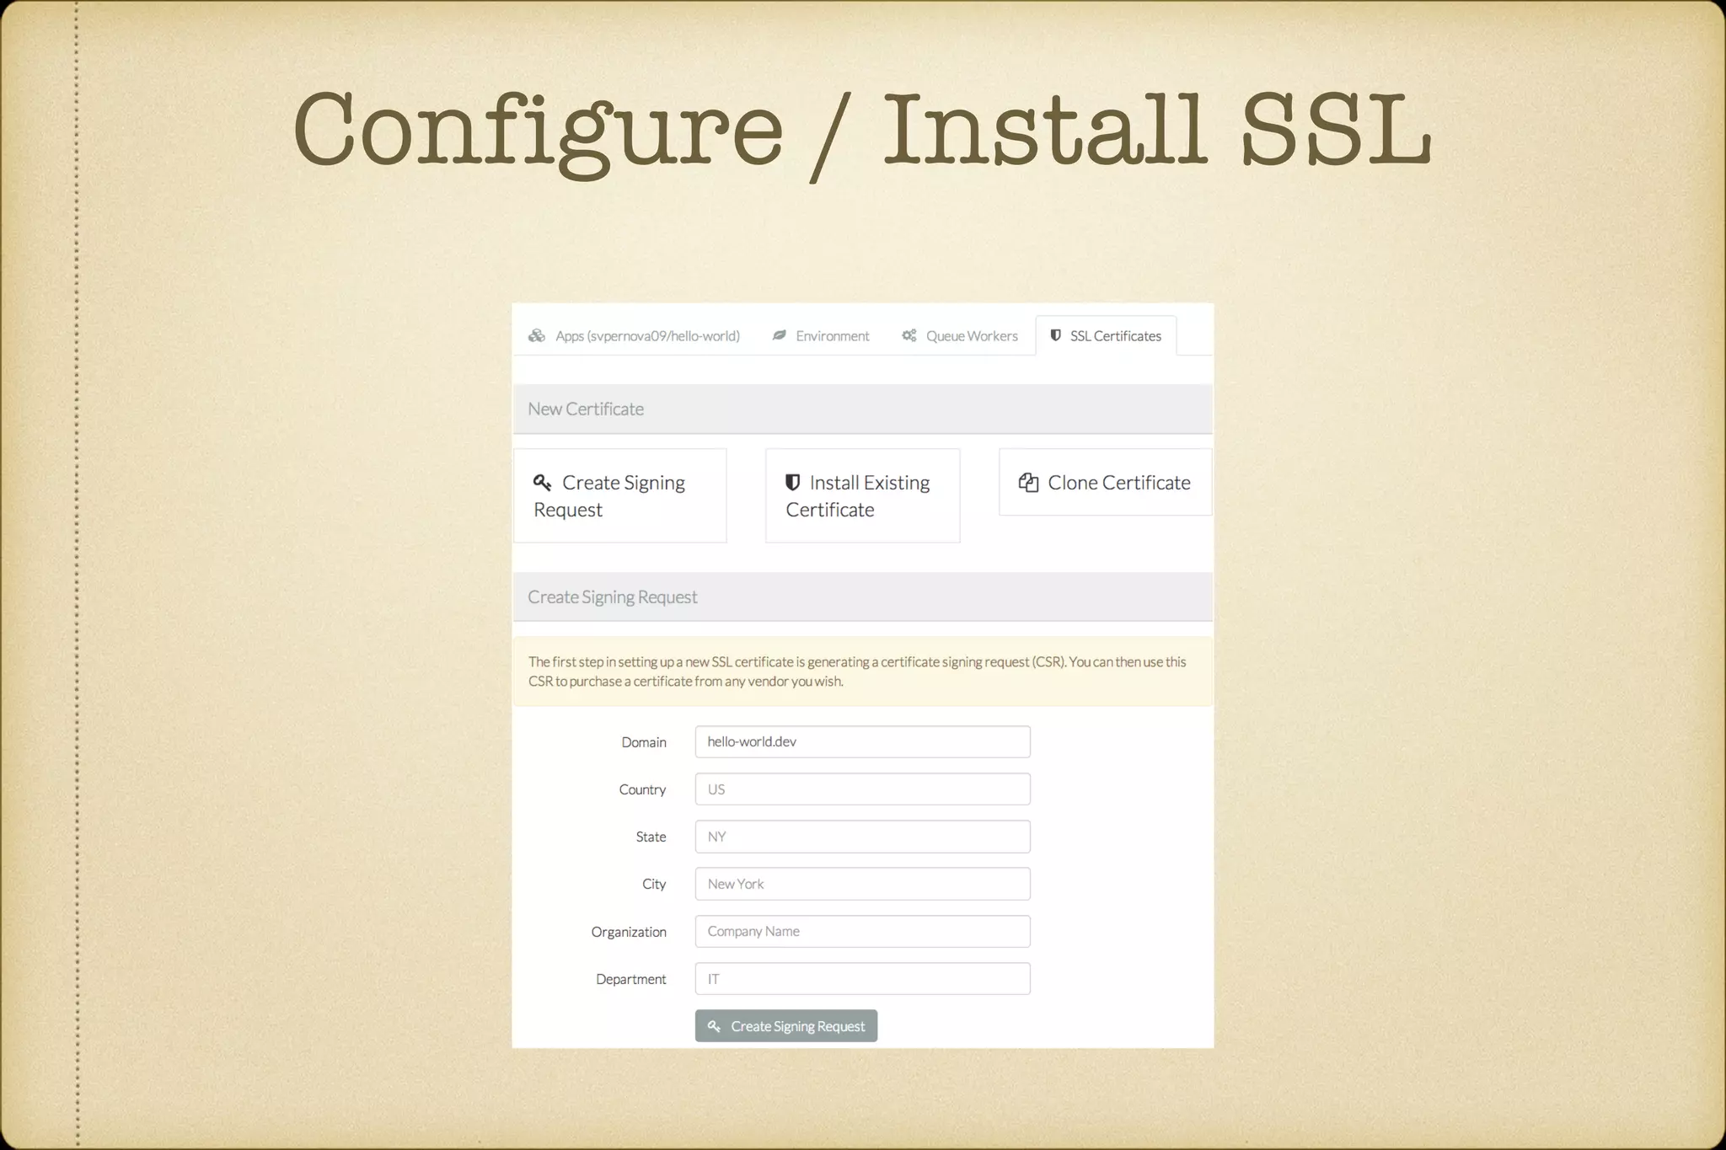Viewport: 1726px width, 1150px height.
Task: Click the leaf icon beside Environment
Action: click(x=780, y=335)
